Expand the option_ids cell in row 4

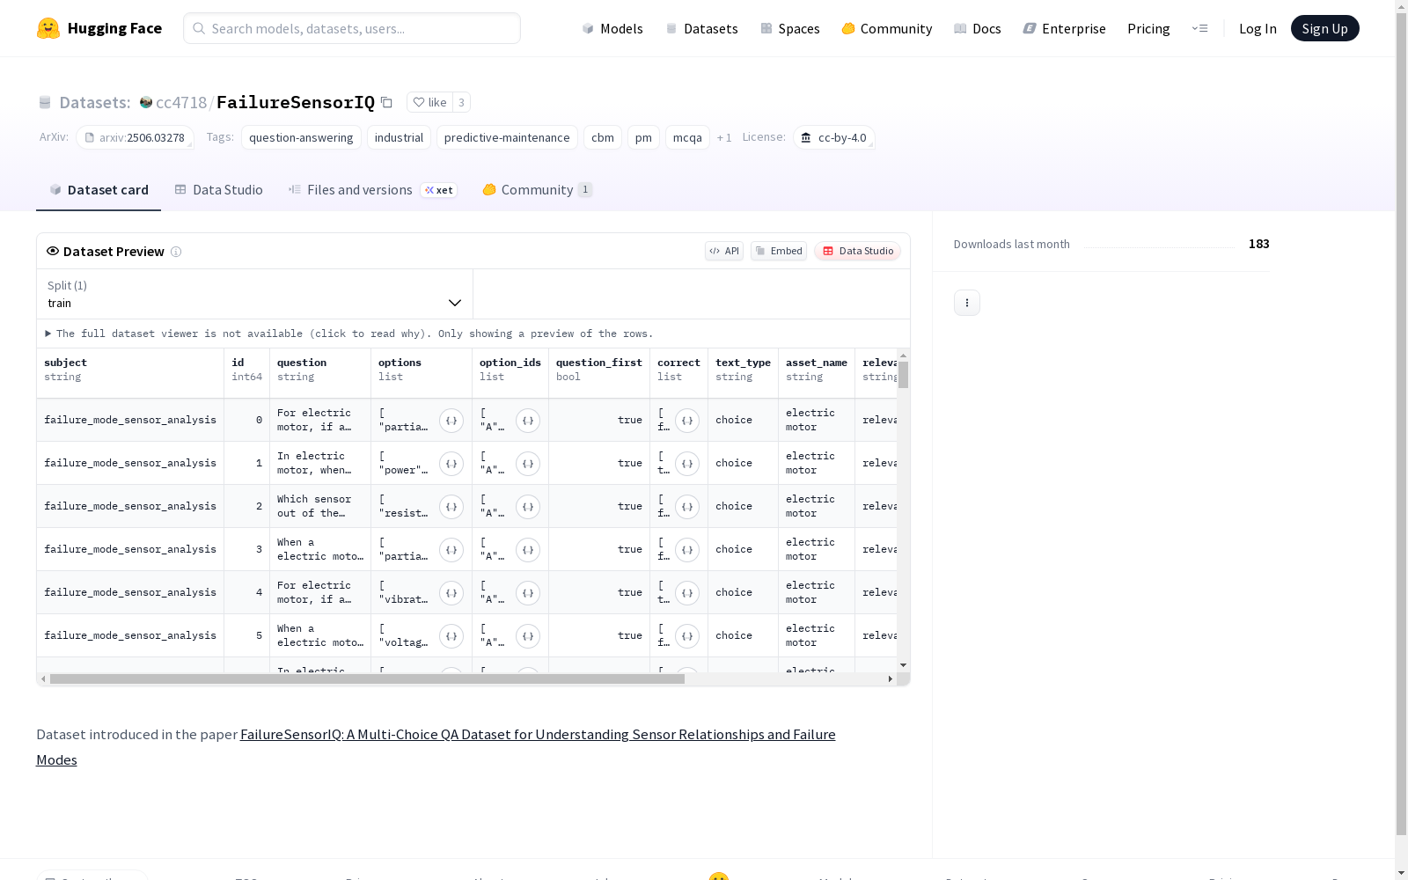[528, 593]
